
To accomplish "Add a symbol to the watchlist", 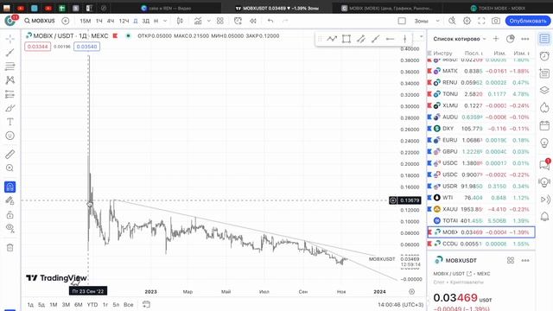I will coord(496,39).
